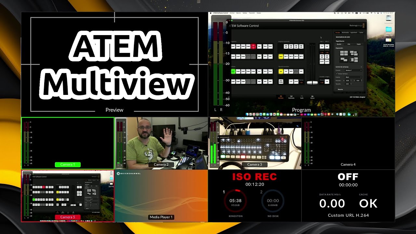The image size is (416, 234).
Task: Switch to Paletas tab
Action: [x=338, y=32]
